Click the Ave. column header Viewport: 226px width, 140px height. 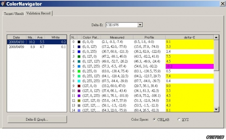pyautogui.click(x=40, y=37)
